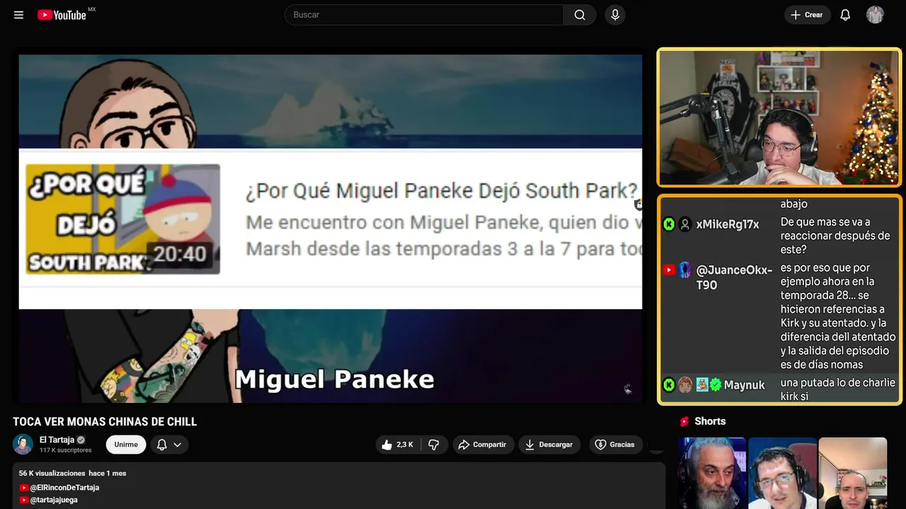Click the South Park thumbnail inside video

click(x=123, y=219)
